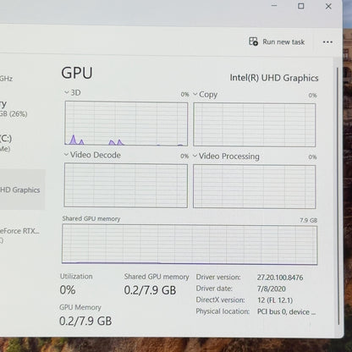
Task: Open the Video Processing engine dropdown
Action: 195,156
